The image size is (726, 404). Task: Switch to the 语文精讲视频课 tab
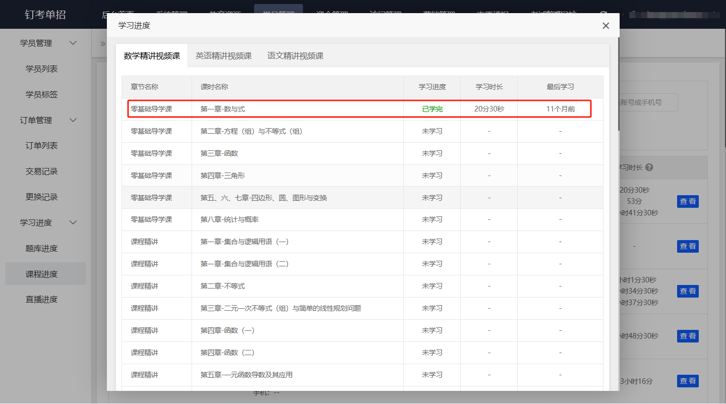pyautogui.click(x=295, y=56)
